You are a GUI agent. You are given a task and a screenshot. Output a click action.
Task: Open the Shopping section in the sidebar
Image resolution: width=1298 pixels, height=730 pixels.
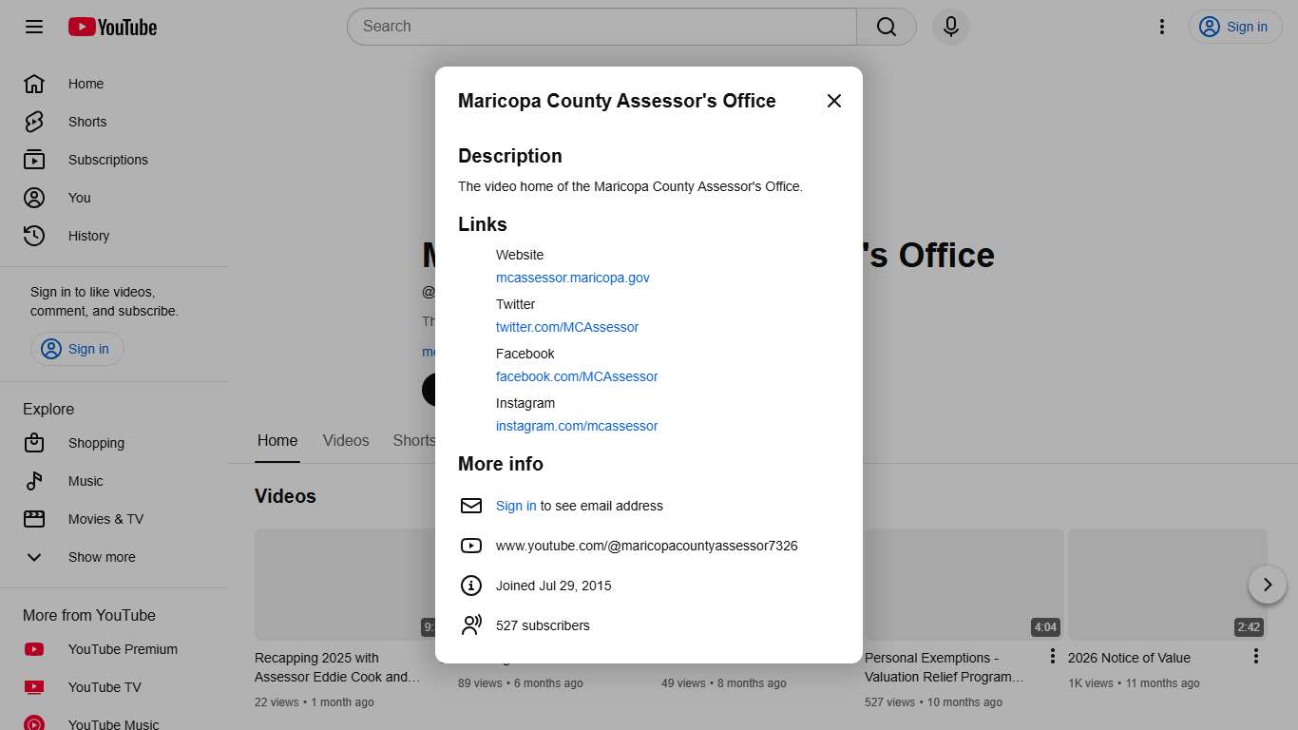(96, 443)
